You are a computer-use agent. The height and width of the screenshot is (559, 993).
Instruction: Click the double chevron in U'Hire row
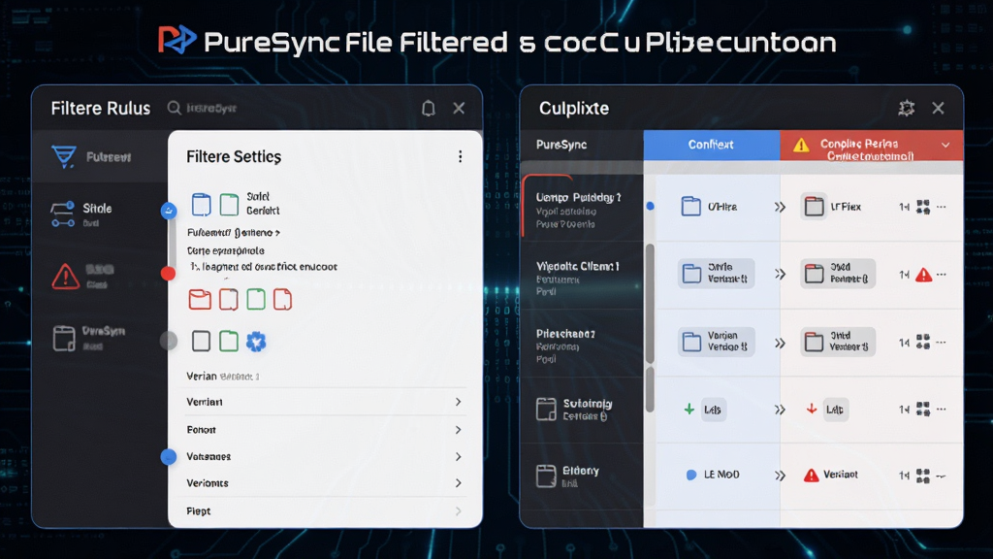pos(780,207)
